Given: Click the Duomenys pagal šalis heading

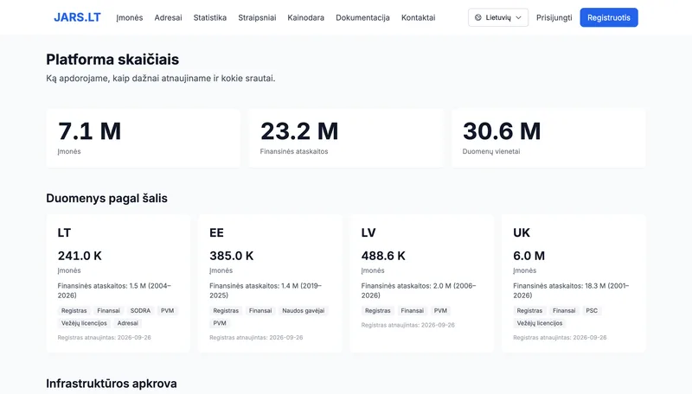Looking at the screenshot, I should coord(106,199).
